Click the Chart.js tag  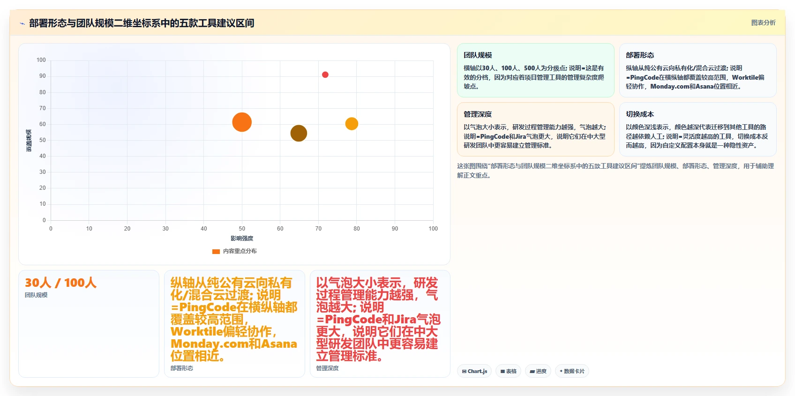pyautogui.click(x=474, y=371)
